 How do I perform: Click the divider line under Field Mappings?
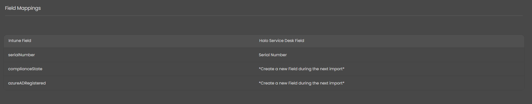(264, 16)
